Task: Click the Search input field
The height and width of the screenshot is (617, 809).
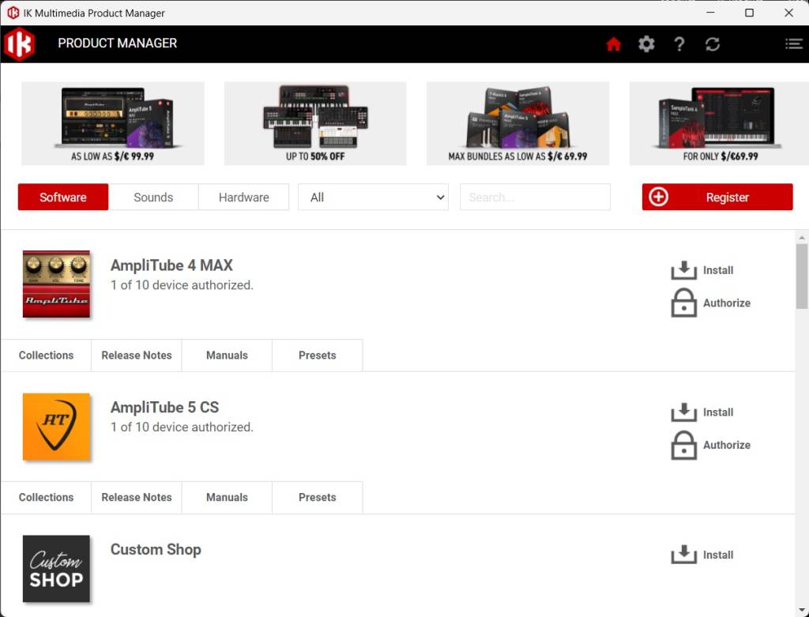Action: (535, 198)
